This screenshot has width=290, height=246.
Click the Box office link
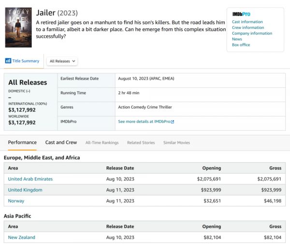pos(241,45)
